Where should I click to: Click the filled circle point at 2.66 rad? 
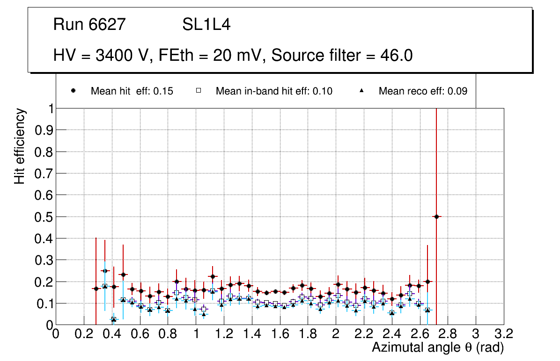click(x=427, y=282)
